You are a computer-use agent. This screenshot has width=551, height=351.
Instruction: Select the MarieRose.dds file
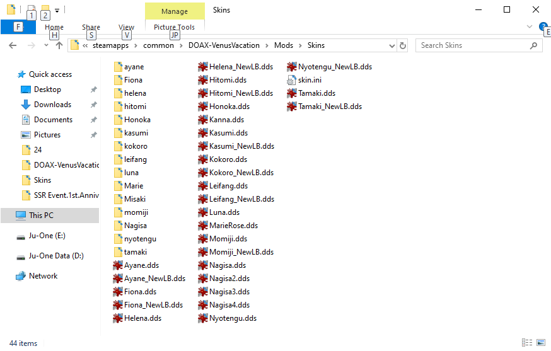coord(228,226)
